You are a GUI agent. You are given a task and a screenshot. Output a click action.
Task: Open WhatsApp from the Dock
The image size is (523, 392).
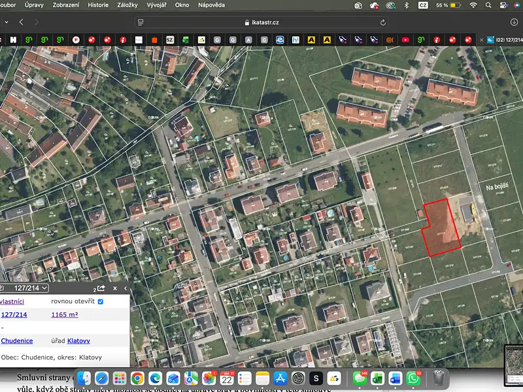413,378
